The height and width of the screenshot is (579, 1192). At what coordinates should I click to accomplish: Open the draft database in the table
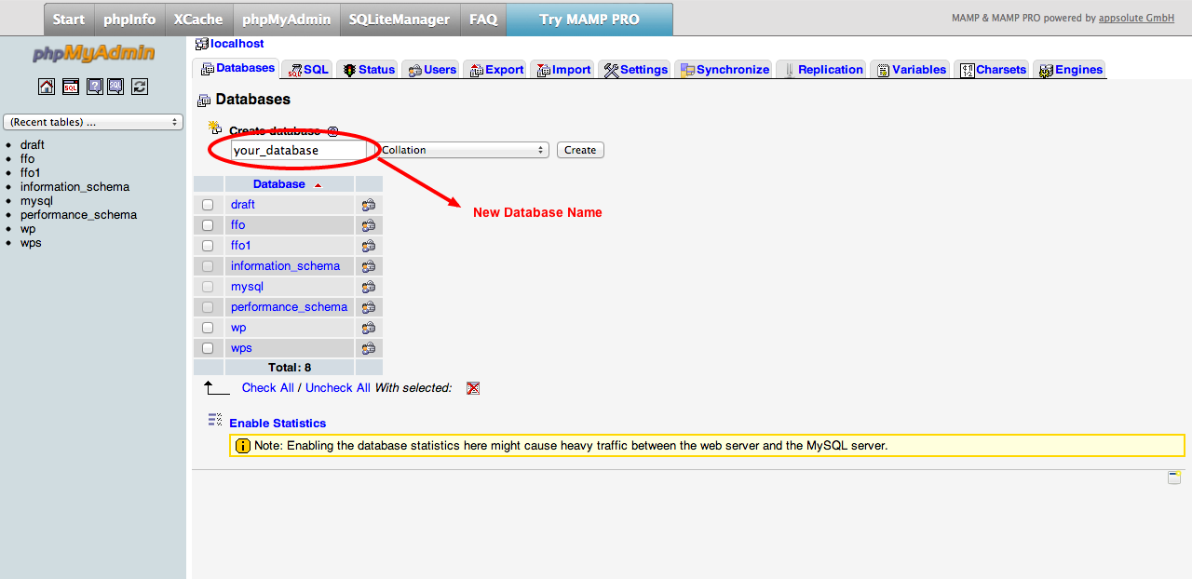pyautogui.click(x=243, y=205)
